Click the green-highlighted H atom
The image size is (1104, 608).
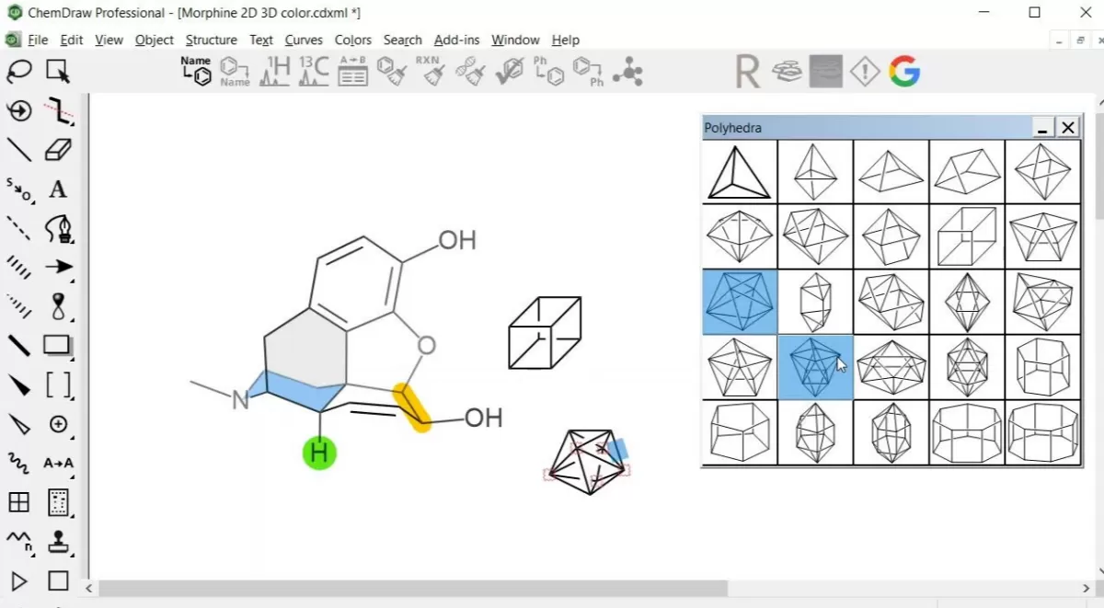[319, 453]
